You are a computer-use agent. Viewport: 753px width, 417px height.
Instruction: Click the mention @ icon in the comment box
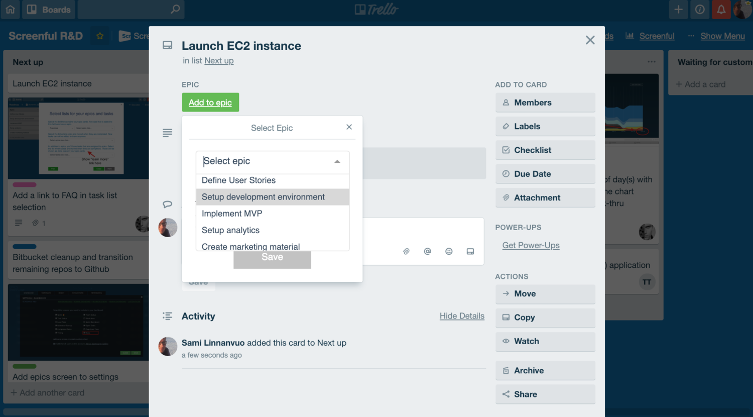427,251
